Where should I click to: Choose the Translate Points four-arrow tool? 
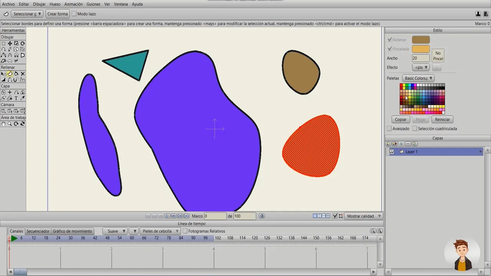10,44
